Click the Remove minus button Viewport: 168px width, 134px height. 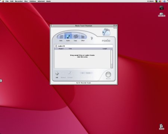(63, 73)
